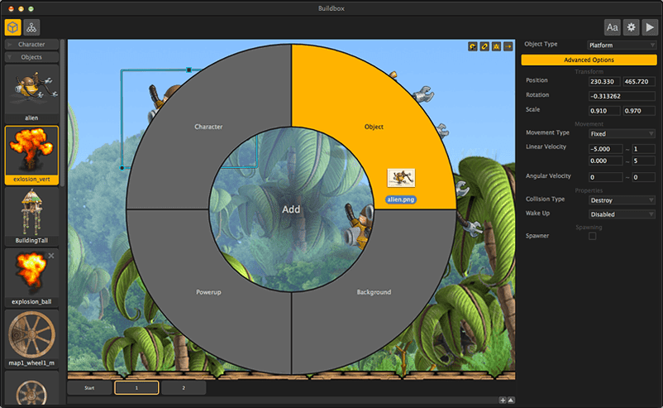Choose the chain link tool in scene
The width and height of the screenshot is (663, 408).
[x=484, y=46]
